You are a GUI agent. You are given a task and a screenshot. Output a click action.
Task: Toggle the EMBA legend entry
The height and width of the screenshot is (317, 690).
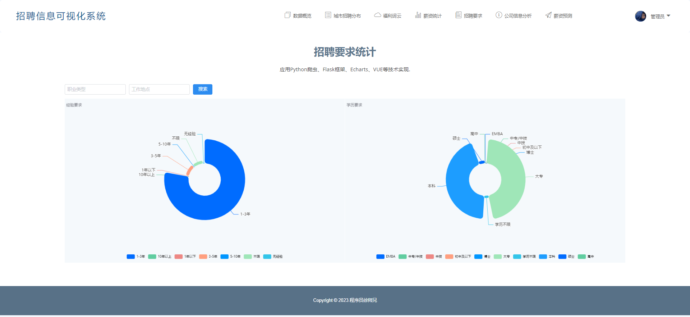click(x=386, y=257)
